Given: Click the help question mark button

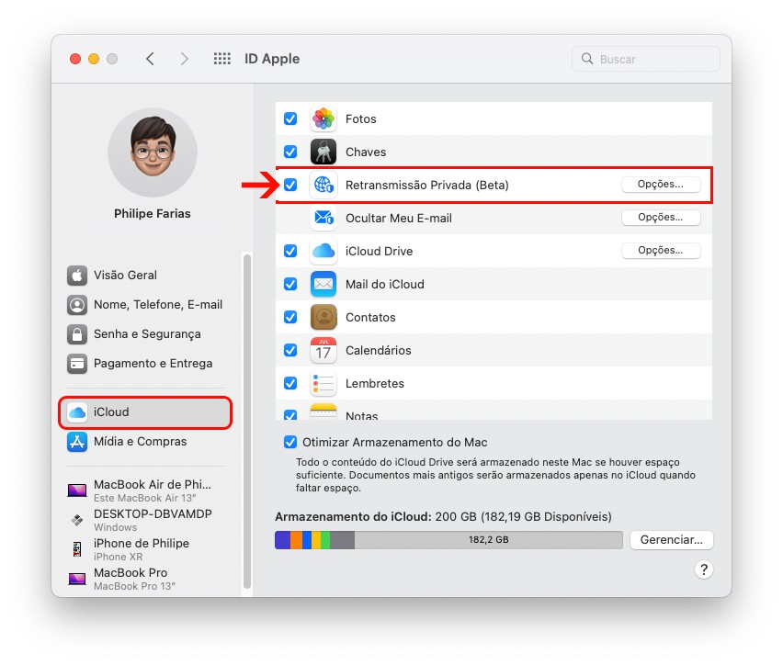Looking at the screenshot, I should [x=703, y=569].
